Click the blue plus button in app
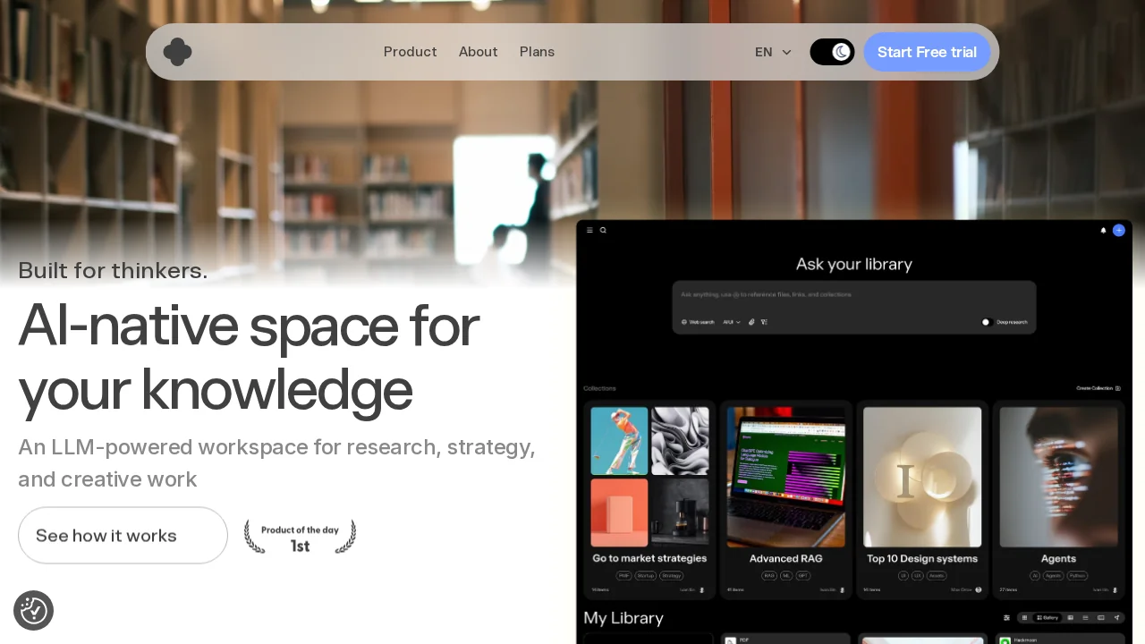Viewport: 1145px width, 644px height. point(1118,231)
